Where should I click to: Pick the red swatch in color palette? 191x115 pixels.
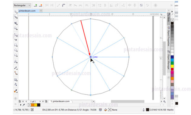(x=172, y=69)
